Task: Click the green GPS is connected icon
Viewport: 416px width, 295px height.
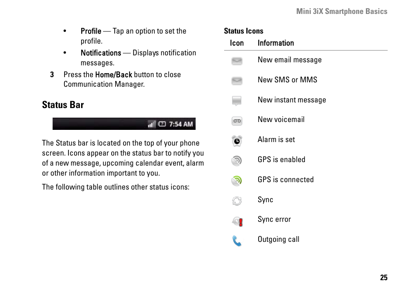Action: [237, 181]
